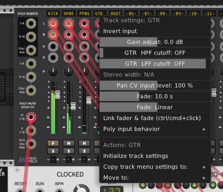Click the KICK track volume fader
Image resolution: width=223 pixels, height=192 pixels.
[58, 95]
